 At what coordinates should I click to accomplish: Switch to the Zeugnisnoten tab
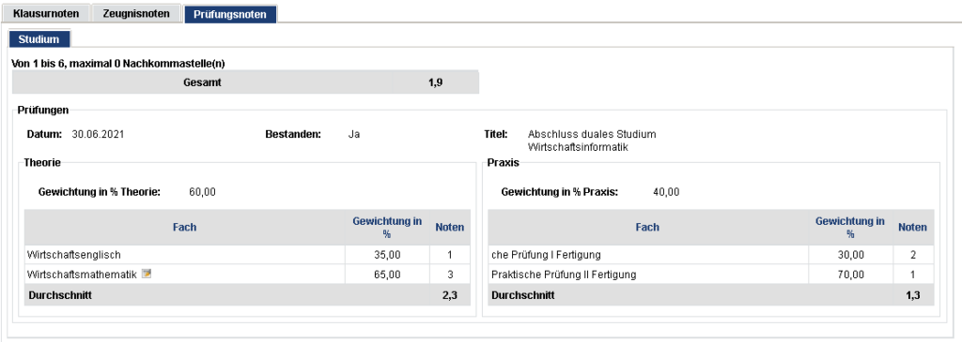(x=136, y=13)
